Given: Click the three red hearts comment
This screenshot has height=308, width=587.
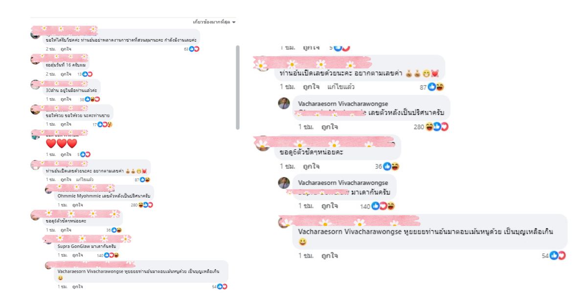Looking at the screenshot, I should (x=62, y=143).
